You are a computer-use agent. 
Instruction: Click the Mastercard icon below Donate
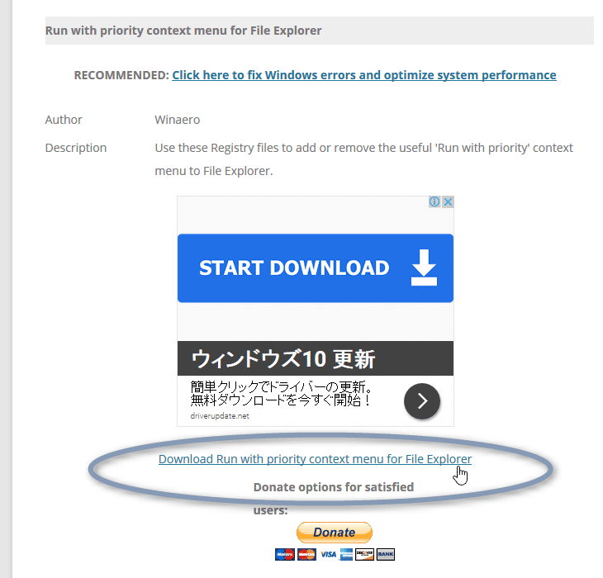306,554
